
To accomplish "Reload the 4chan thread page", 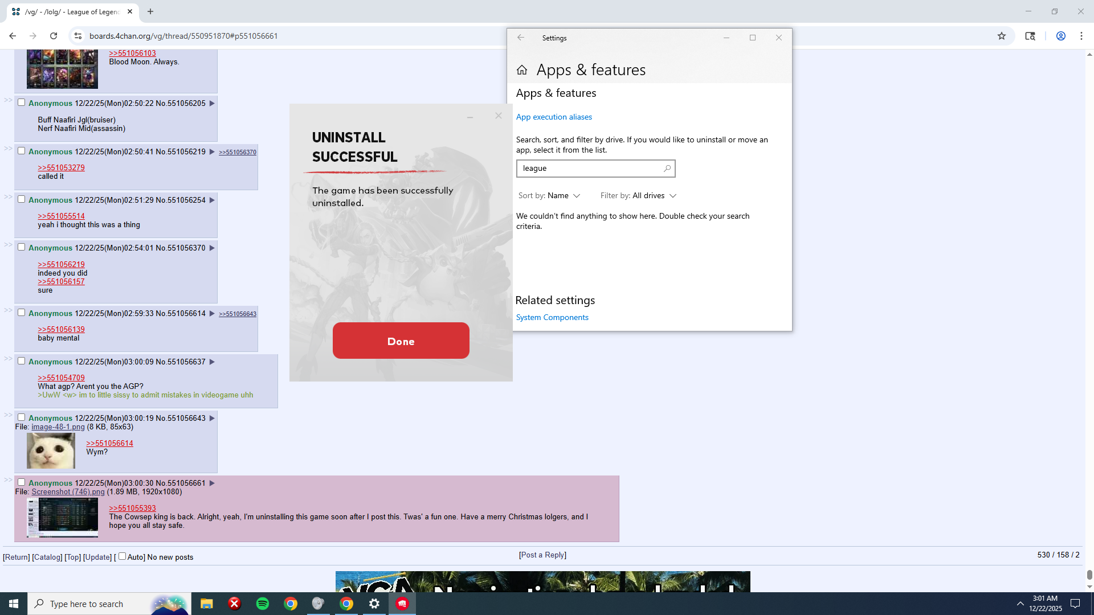I will [x=54, y=36].
